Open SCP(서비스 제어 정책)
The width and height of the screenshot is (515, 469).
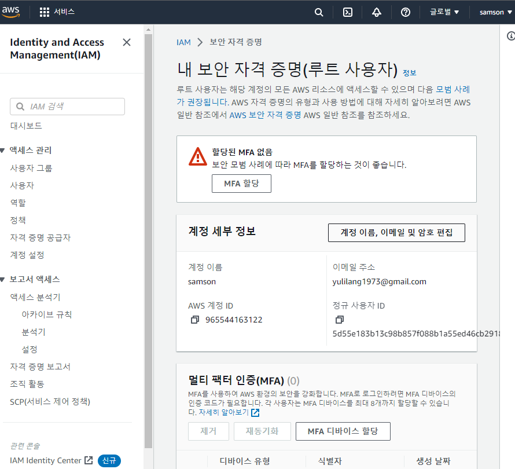click(50, 402)
